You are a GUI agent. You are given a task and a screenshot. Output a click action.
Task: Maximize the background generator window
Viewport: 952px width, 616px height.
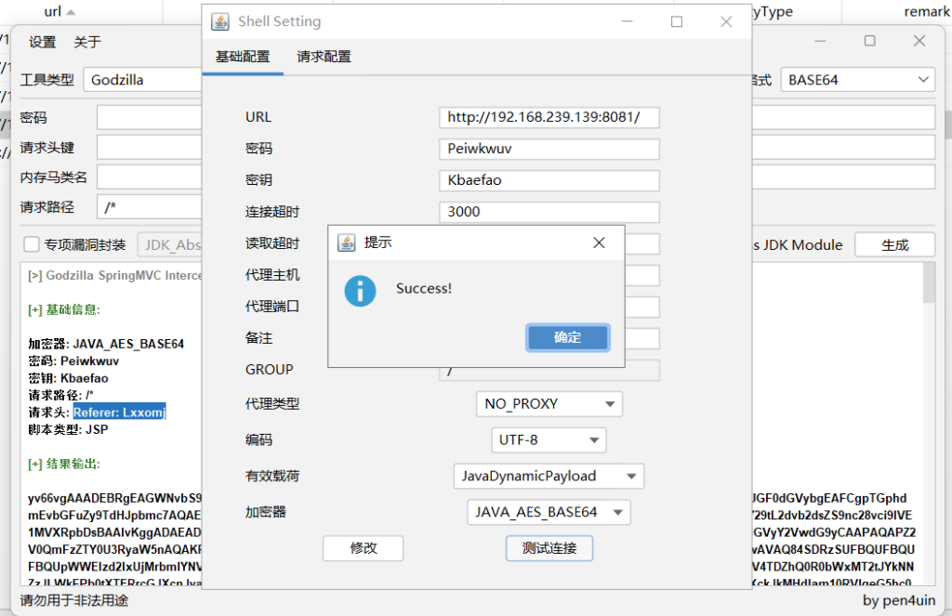click(x=869, y=41)
